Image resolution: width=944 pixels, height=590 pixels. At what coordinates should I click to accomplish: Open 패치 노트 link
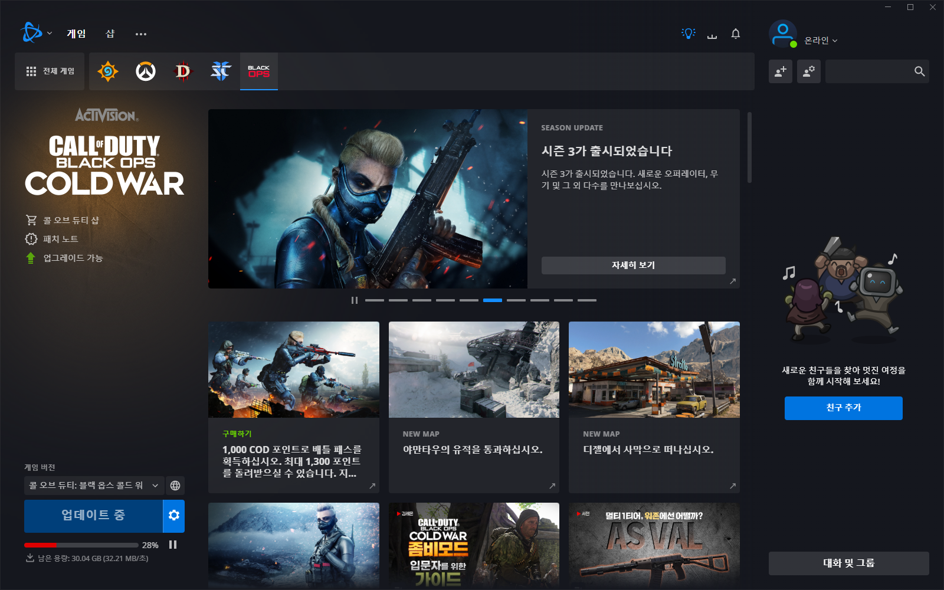pos(61,239)
